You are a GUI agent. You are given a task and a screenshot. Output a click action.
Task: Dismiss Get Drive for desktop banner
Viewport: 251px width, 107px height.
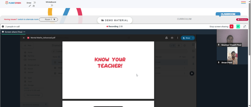tap(46, 104)
